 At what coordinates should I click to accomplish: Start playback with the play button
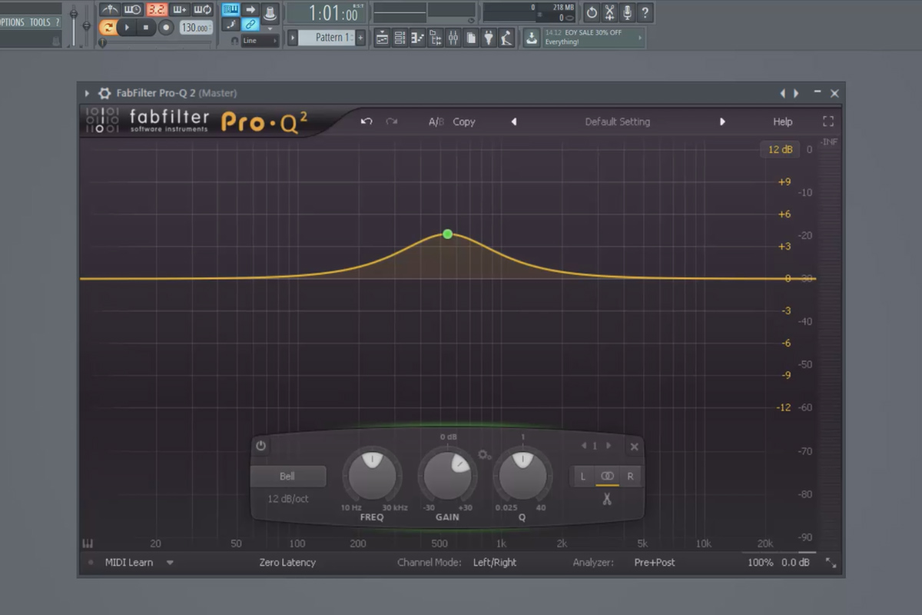[x=127, y=28]
